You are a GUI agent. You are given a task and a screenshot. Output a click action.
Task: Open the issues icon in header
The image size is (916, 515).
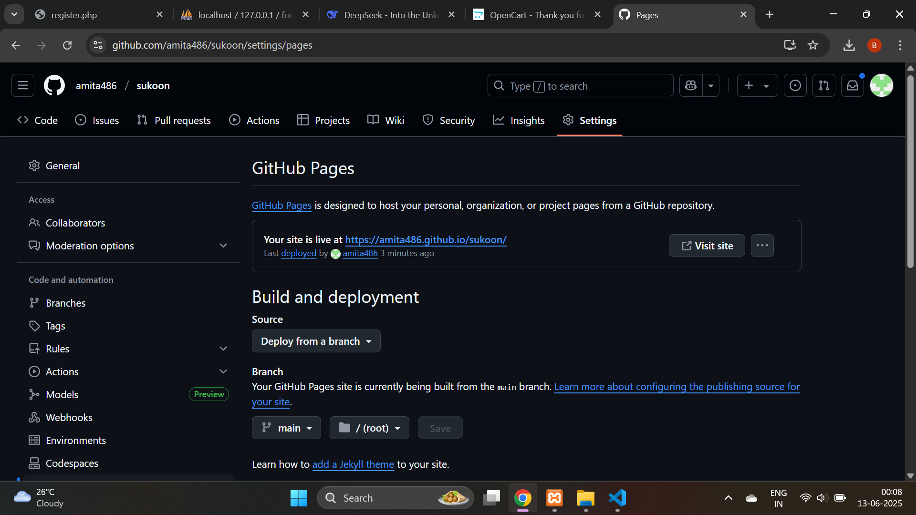[795, 86]
